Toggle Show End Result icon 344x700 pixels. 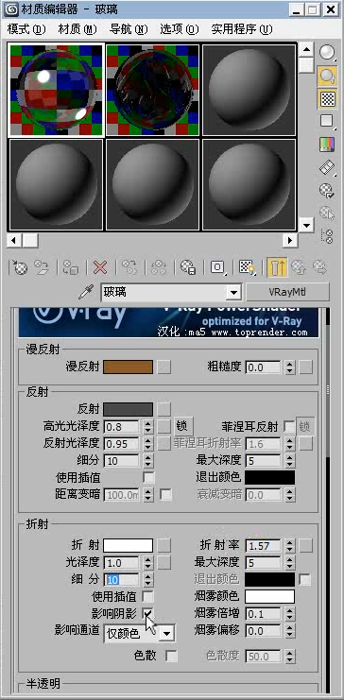(277, 267)
